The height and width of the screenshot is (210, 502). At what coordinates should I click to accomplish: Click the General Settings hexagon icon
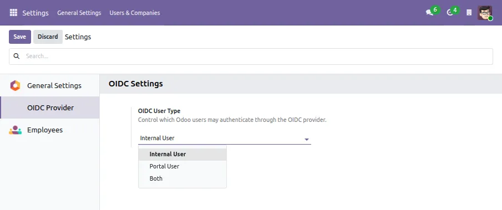point(15,86)
